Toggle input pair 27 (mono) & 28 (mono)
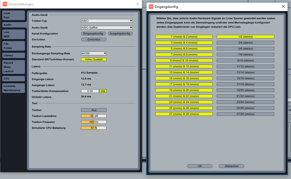 point(184,114)
